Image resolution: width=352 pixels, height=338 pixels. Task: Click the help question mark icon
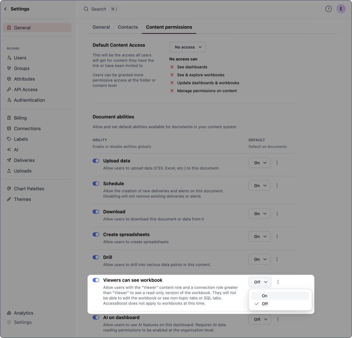328,9
